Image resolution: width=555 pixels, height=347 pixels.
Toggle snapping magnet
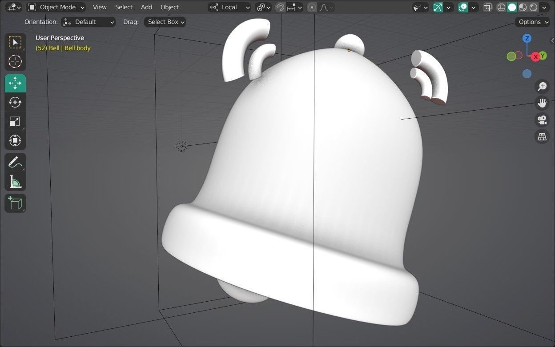tap(280, 7)
